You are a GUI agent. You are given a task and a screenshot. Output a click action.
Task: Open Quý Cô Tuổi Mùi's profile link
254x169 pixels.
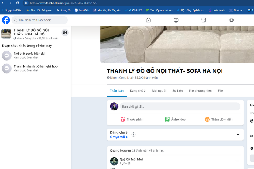pyautogui.click(x=131, y=159)
